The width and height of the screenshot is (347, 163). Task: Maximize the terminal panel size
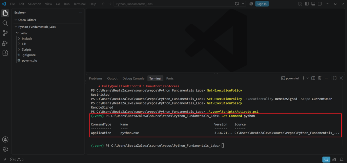click(x=335, y=78)
